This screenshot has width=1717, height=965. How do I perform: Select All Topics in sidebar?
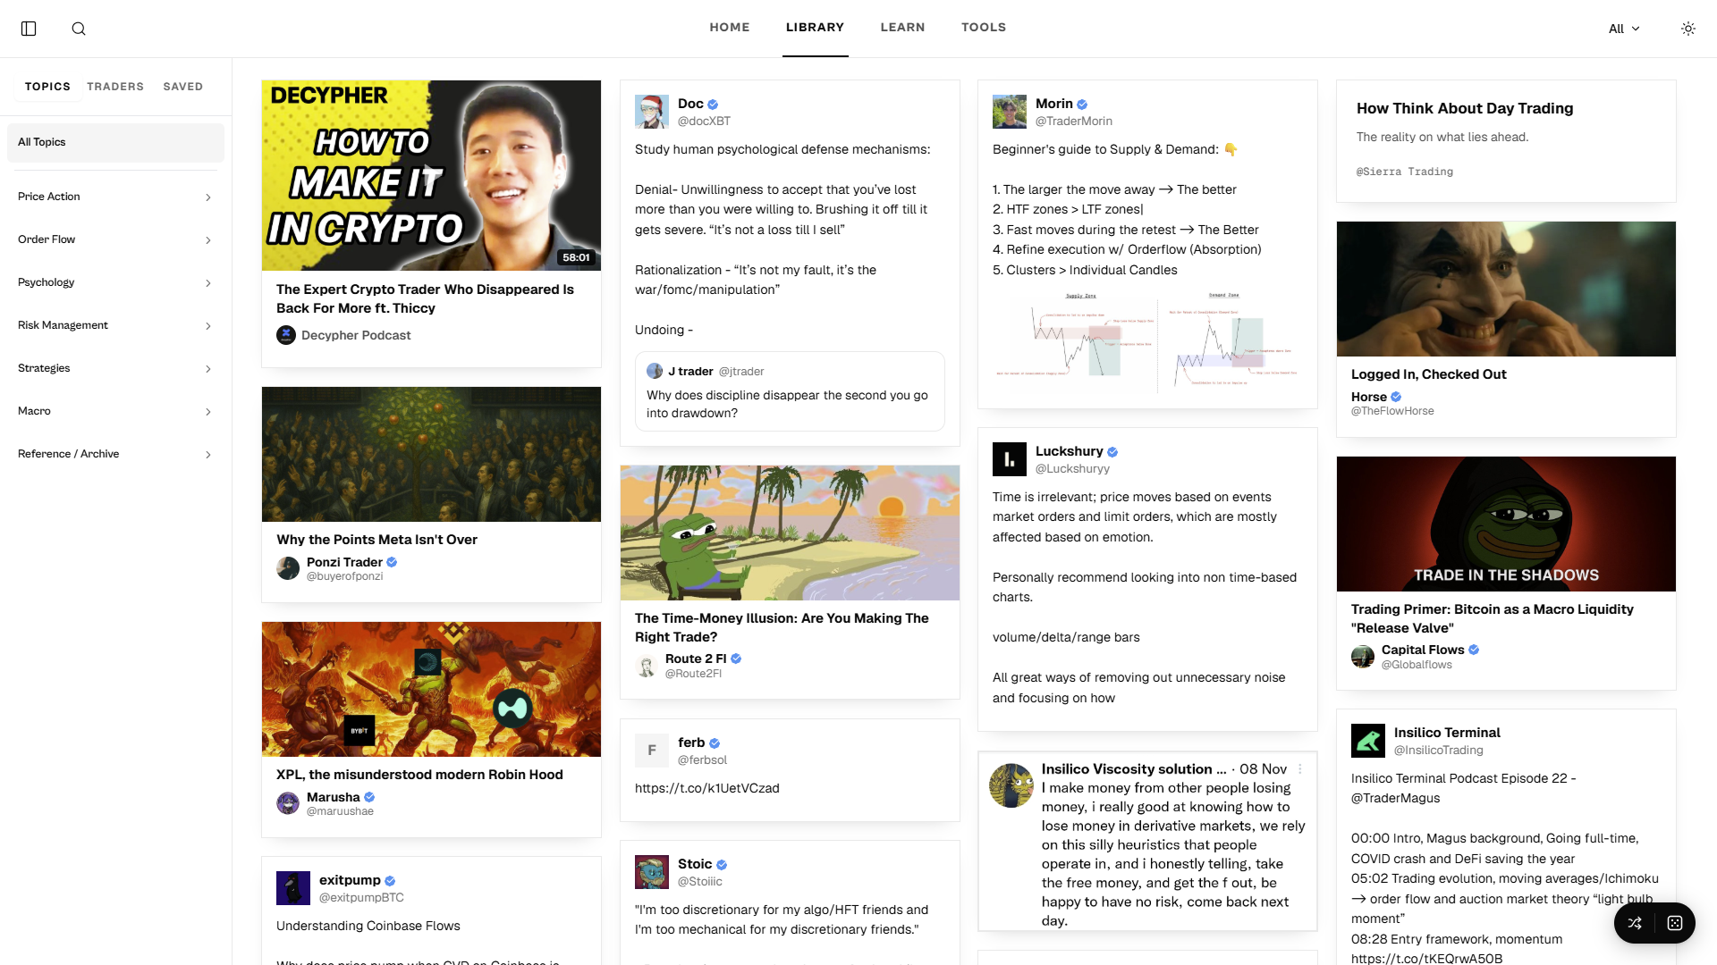pyautogui.click(x=115, y=142)
